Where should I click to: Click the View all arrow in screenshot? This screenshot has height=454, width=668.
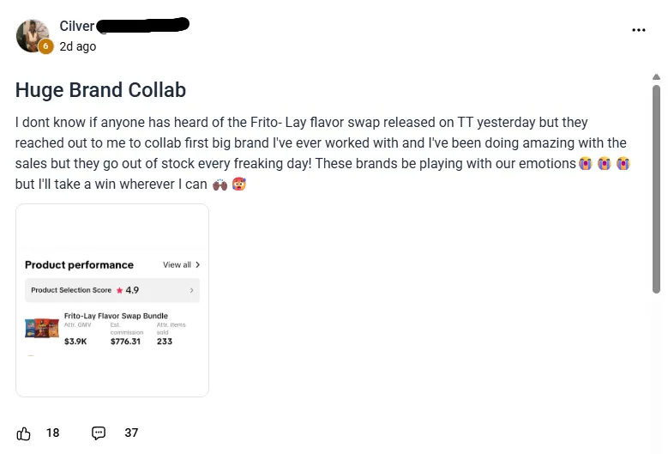(197, 265)
